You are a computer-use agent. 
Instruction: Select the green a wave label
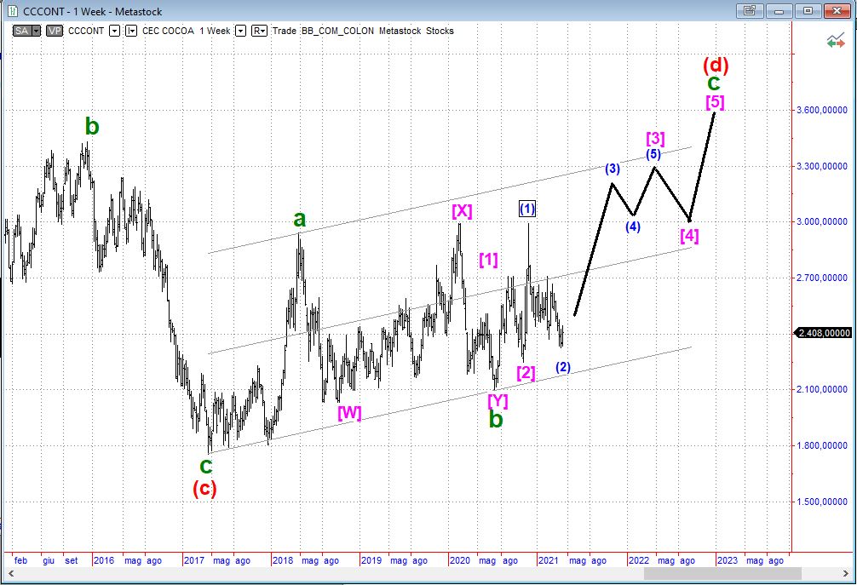tap(300, 220)
